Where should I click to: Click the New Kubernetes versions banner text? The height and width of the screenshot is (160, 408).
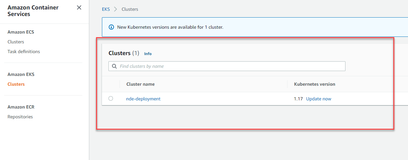(x=170, y=27)
